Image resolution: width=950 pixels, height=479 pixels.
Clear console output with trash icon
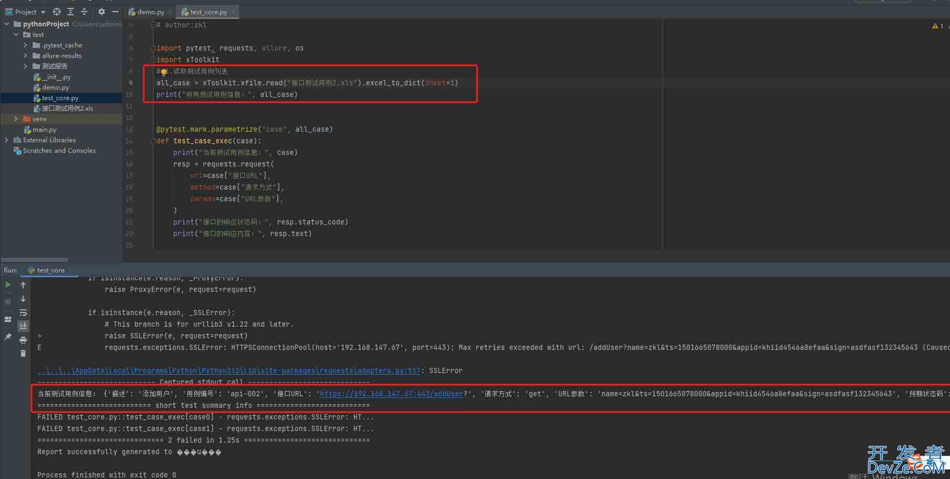(23, 354)
